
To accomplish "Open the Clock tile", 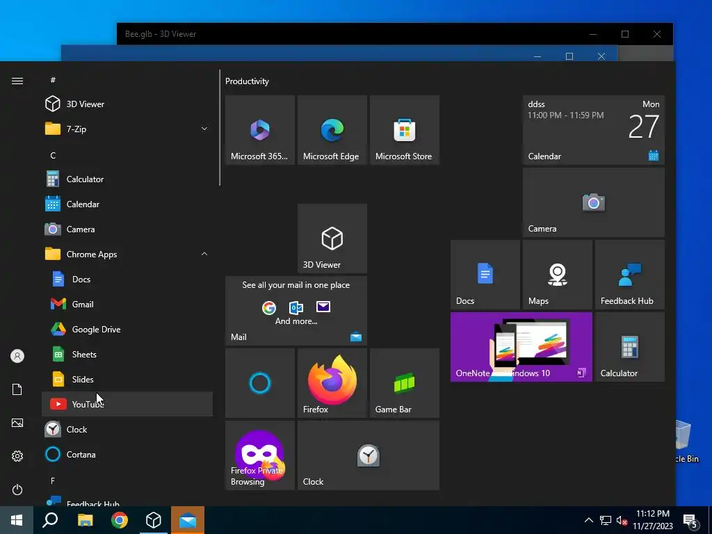I will pyautogui.click(x=369, y=455).
